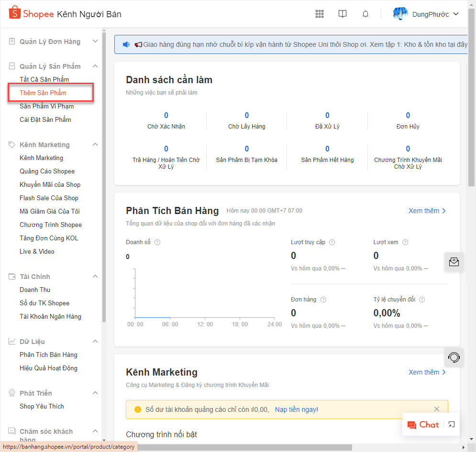
Task: Open Thêm Sản Phẩm menu item
Action: point(43,93)
